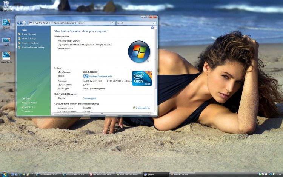
Task: Launch Internet Explorer from quick launch
Action: point(20,174)
